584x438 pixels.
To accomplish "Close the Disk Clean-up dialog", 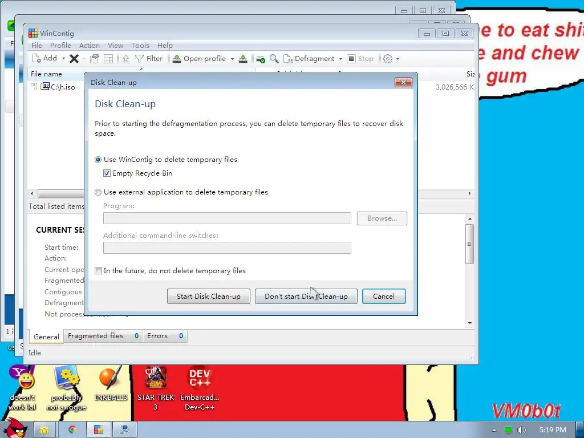I will (403, 82).
